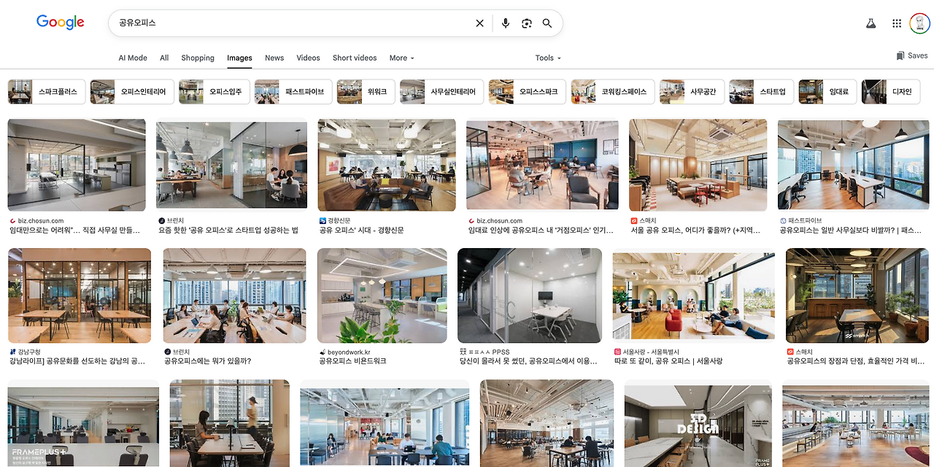Filter by 임대료 chip
This screenshot has width=934, height=467.
tap(827, 92)
